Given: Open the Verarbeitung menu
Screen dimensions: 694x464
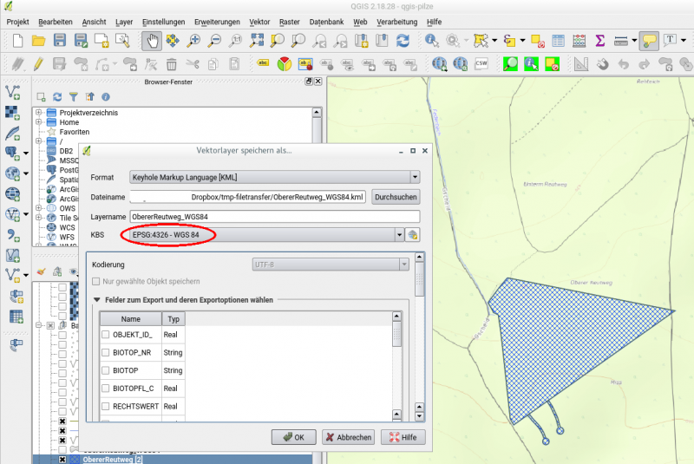Looking at the screenshot, I should (x=397, y=21).
